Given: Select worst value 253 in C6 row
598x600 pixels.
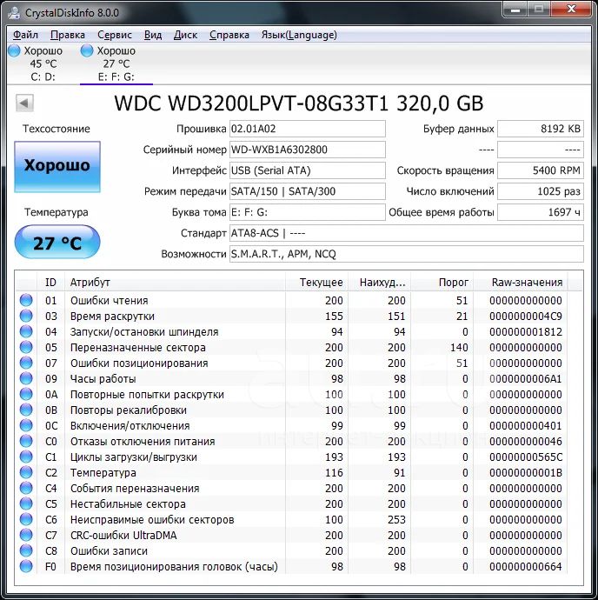Looking at the screenshot, I should (x=396, y=520).
